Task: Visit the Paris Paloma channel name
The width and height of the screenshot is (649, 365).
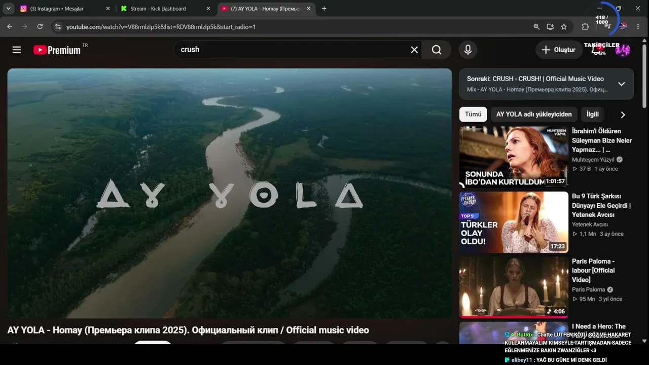Action: pos(588,289)
